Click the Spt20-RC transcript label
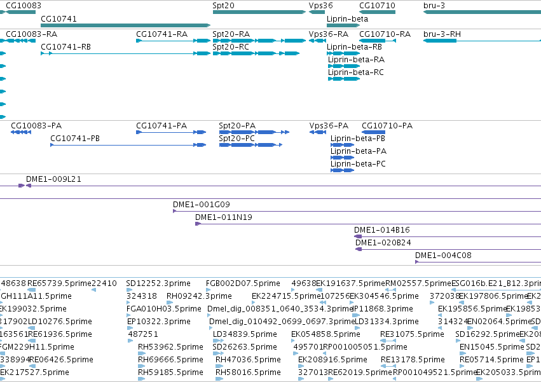The height and width of the screenshot is (382, 541). [231, 47]
